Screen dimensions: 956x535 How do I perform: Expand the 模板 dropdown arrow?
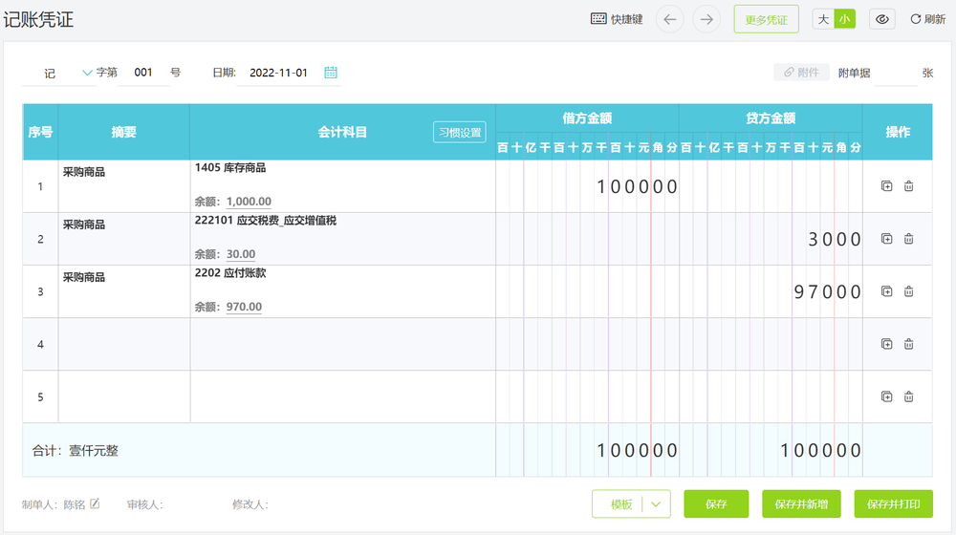tap(656, 504)
